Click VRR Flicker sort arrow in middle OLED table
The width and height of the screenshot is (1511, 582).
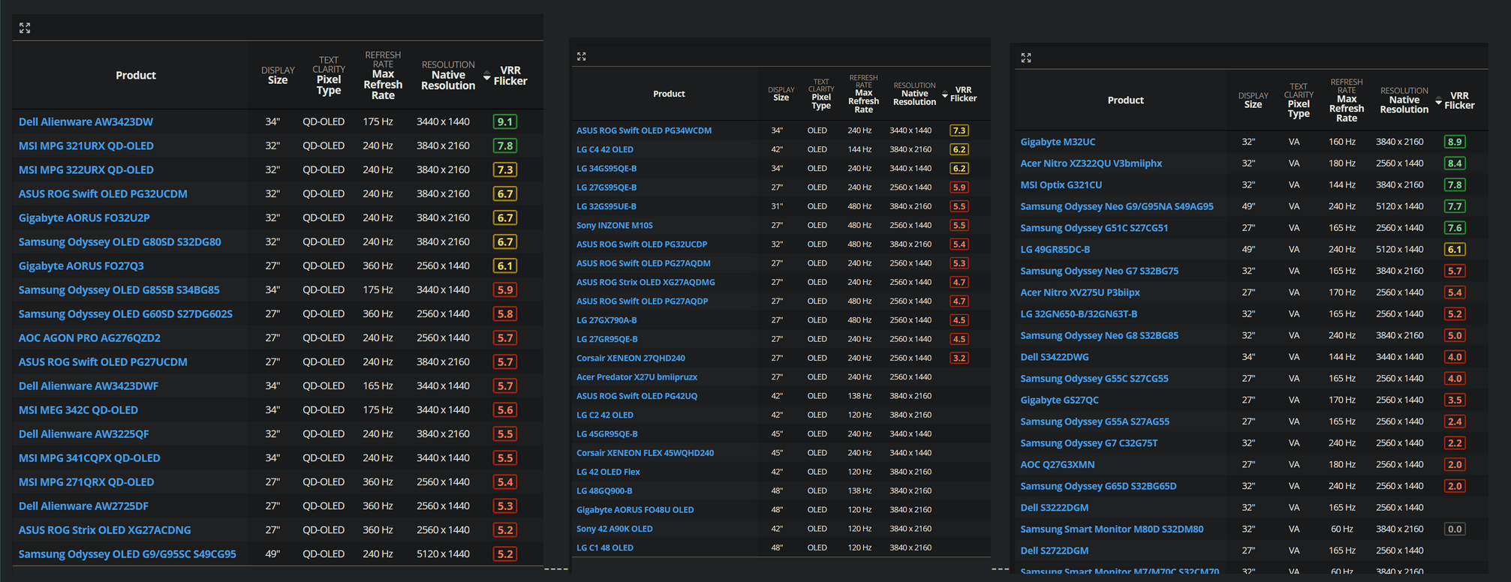coord(945,94)
